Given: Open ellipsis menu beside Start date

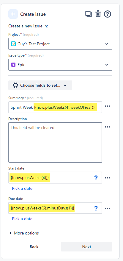Looking at the screenshot, I should pyautogui.click(x=108, y=178).
